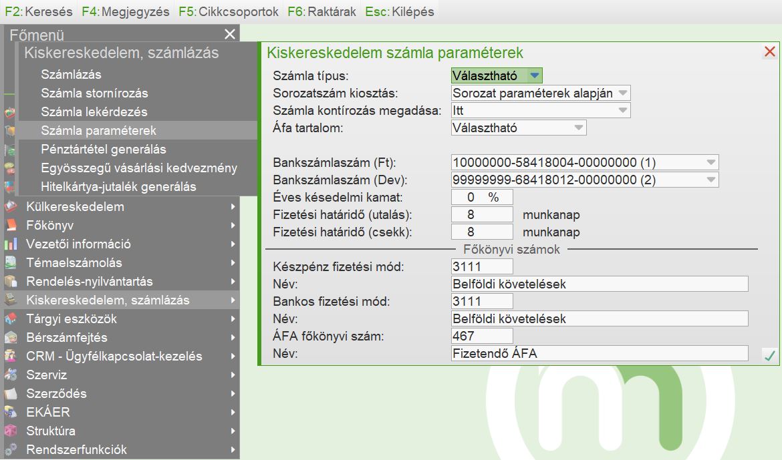Image resolution: width=782 pixels, height=460 pixels.
Task: Open the Számla típus dropdown
Action: click(535, 75)
